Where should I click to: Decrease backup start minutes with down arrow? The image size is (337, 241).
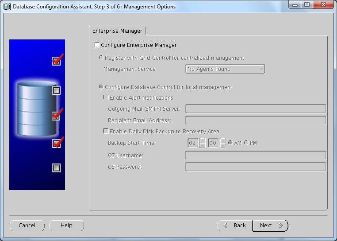pos(222,146)
